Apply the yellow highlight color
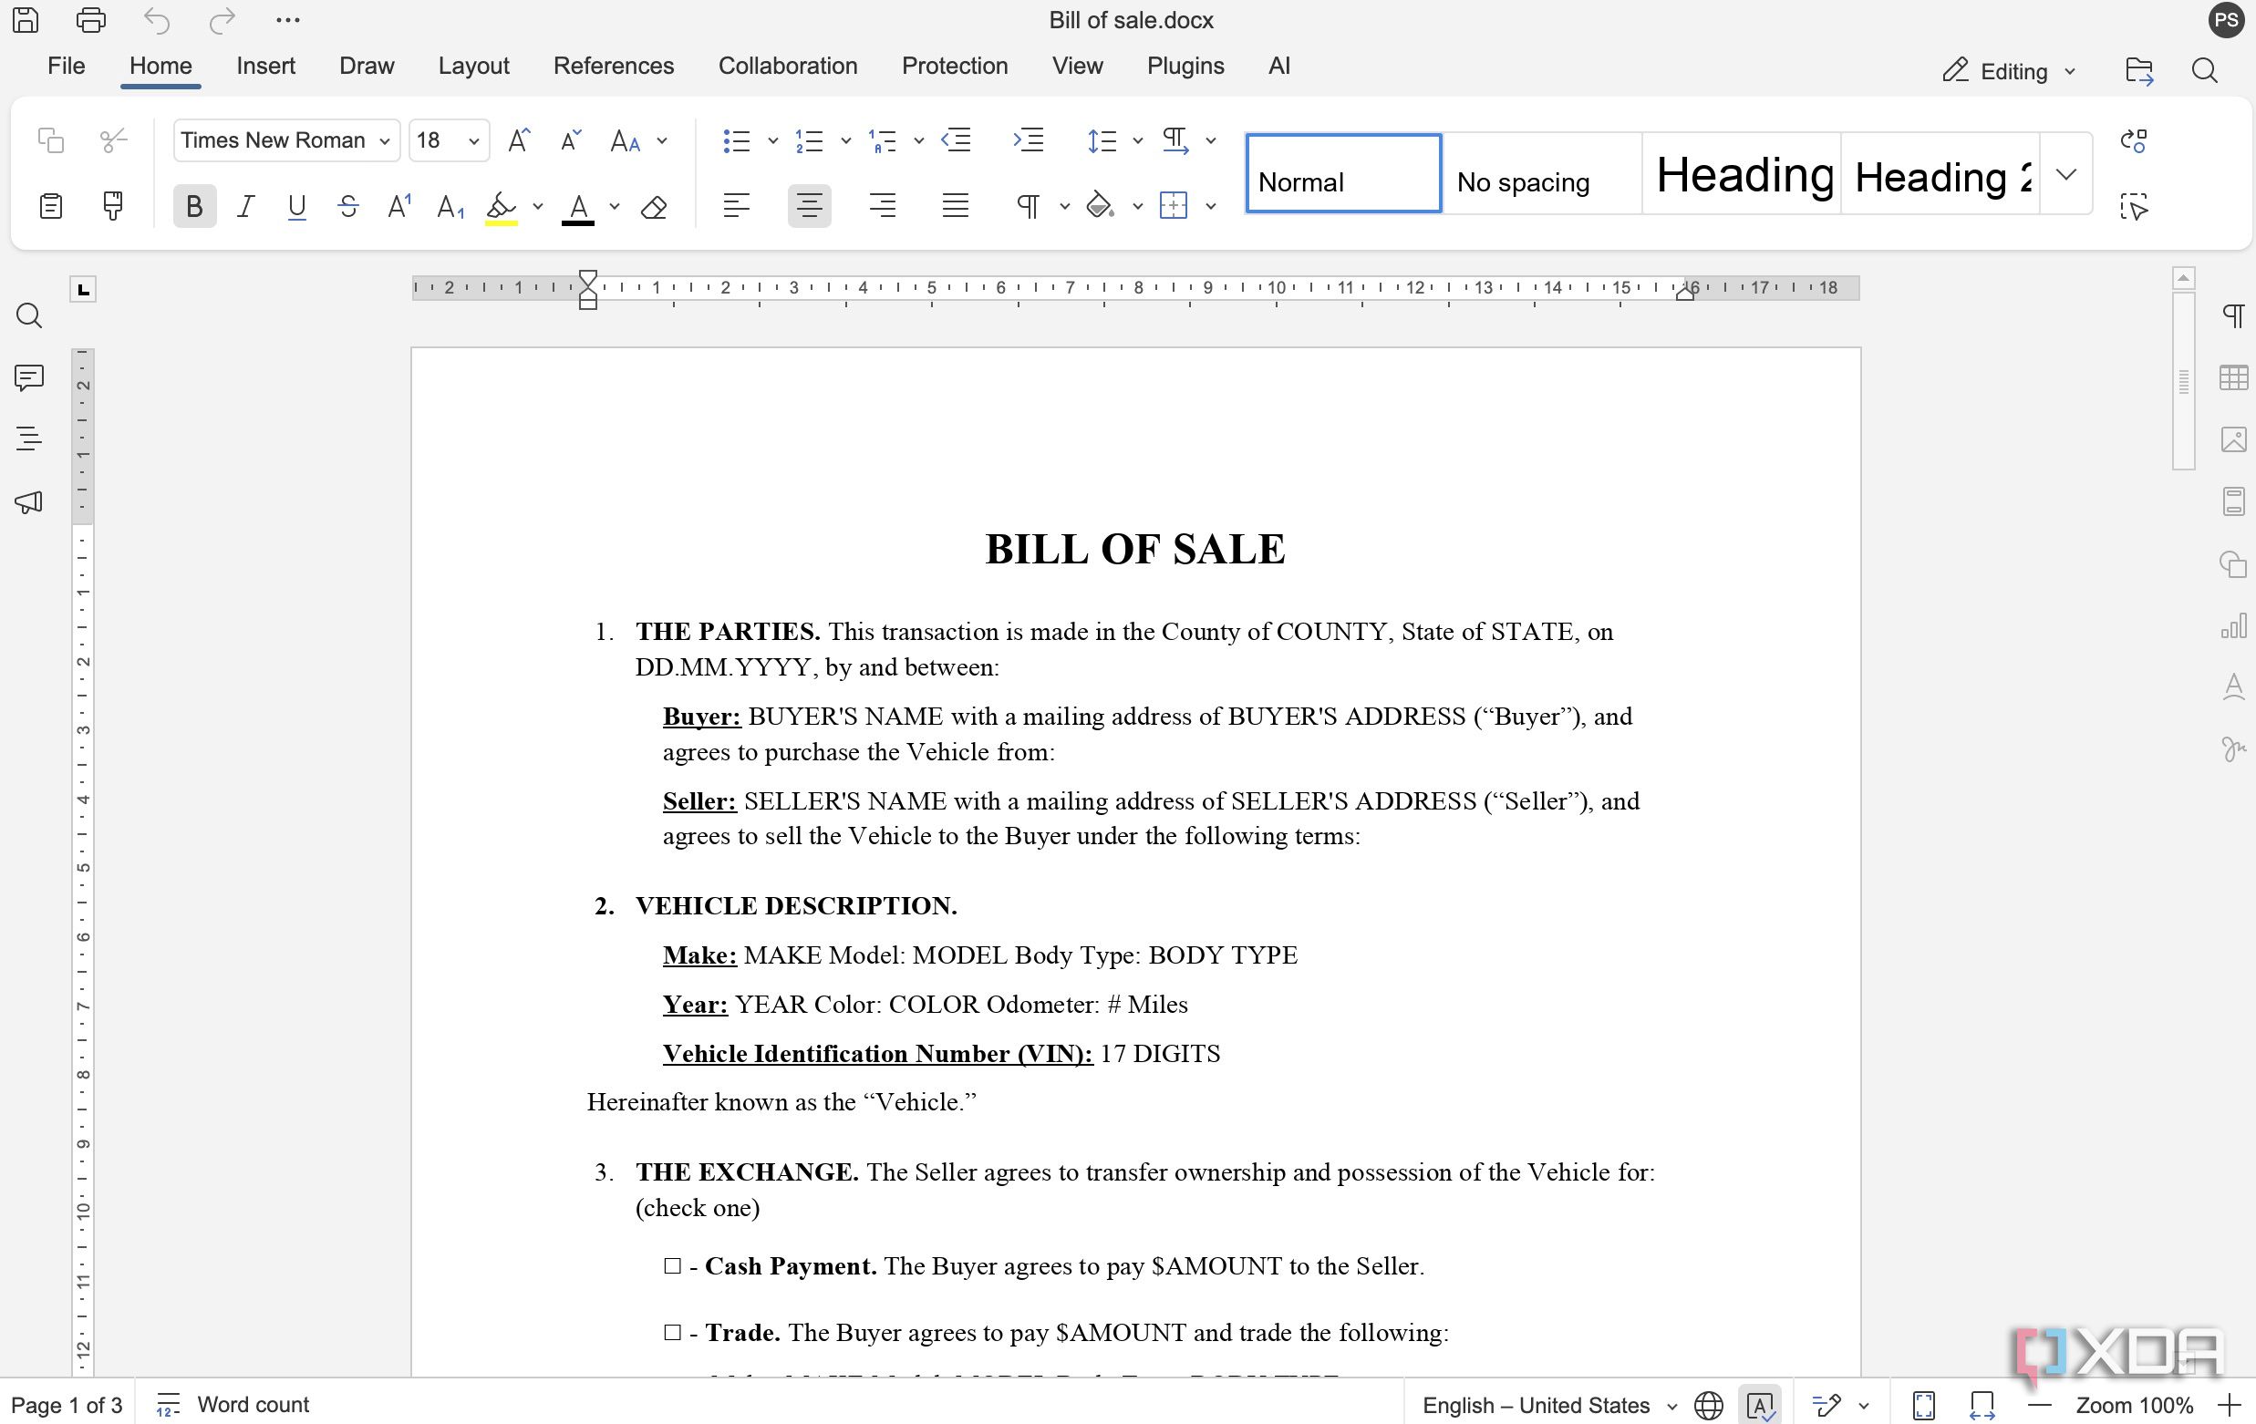The image size is (2256, 1424). 502,207
